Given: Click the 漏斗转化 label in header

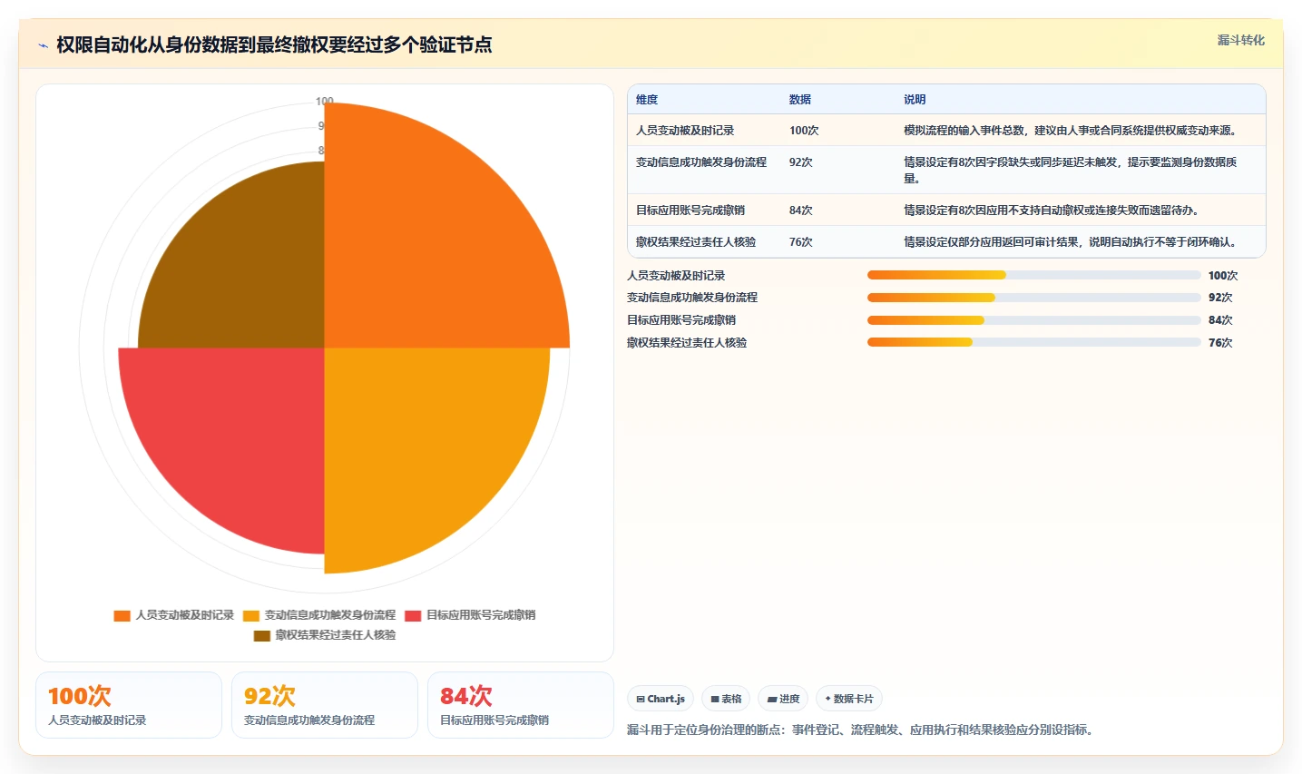Looking at the screenshot, I should [1240, 40].
